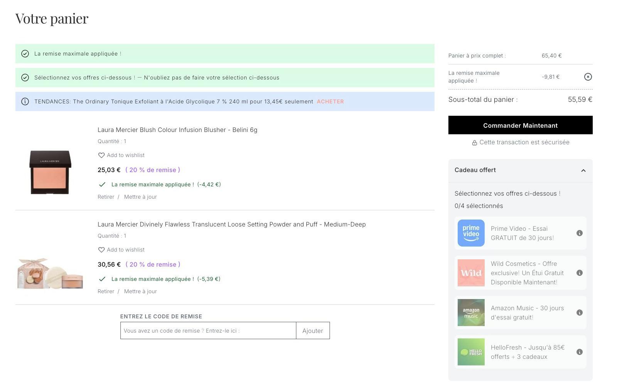Click Add to wishlist text for Blush Belini
Screen dimensions: 629x382
coord(126,155)
